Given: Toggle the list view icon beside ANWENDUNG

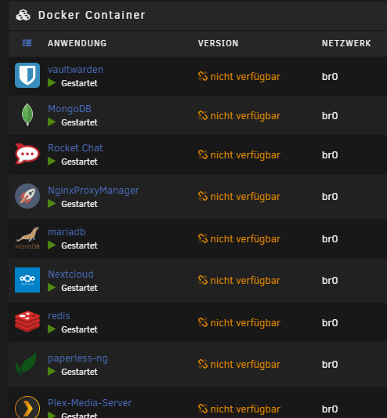Looking at the screenshot, I should (x=27, y=43).
